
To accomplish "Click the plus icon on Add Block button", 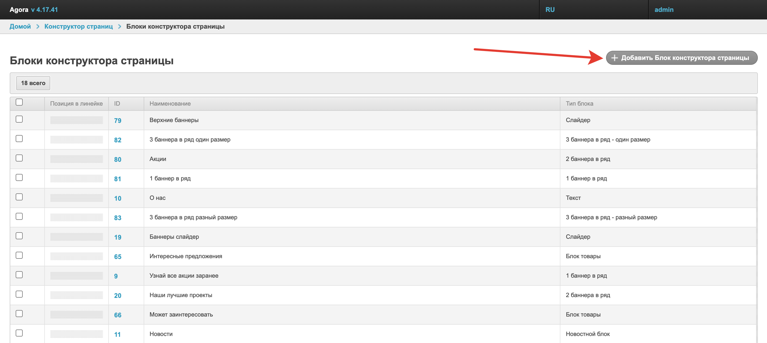I will point(614,58).
